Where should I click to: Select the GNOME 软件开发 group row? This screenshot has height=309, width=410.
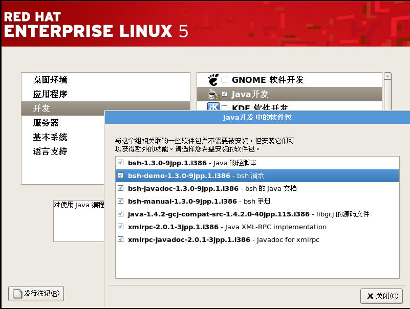point(290,80)
